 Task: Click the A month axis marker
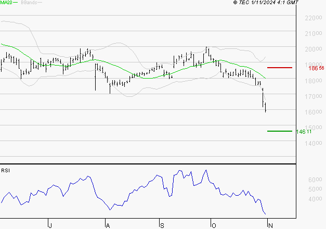108,225
